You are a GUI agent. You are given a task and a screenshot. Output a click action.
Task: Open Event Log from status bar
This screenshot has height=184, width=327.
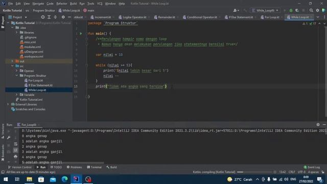pos(312,167)
